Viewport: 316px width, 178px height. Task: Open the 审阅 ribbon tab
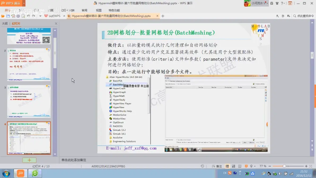click(85, 10)
